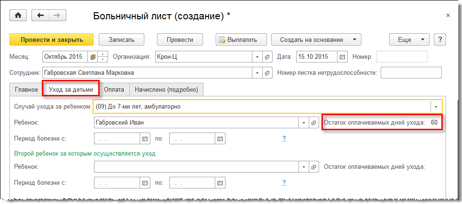The width and height of the screenshot is (462, 204).
Task: Click the Записать button
Action: coord(121,40)
